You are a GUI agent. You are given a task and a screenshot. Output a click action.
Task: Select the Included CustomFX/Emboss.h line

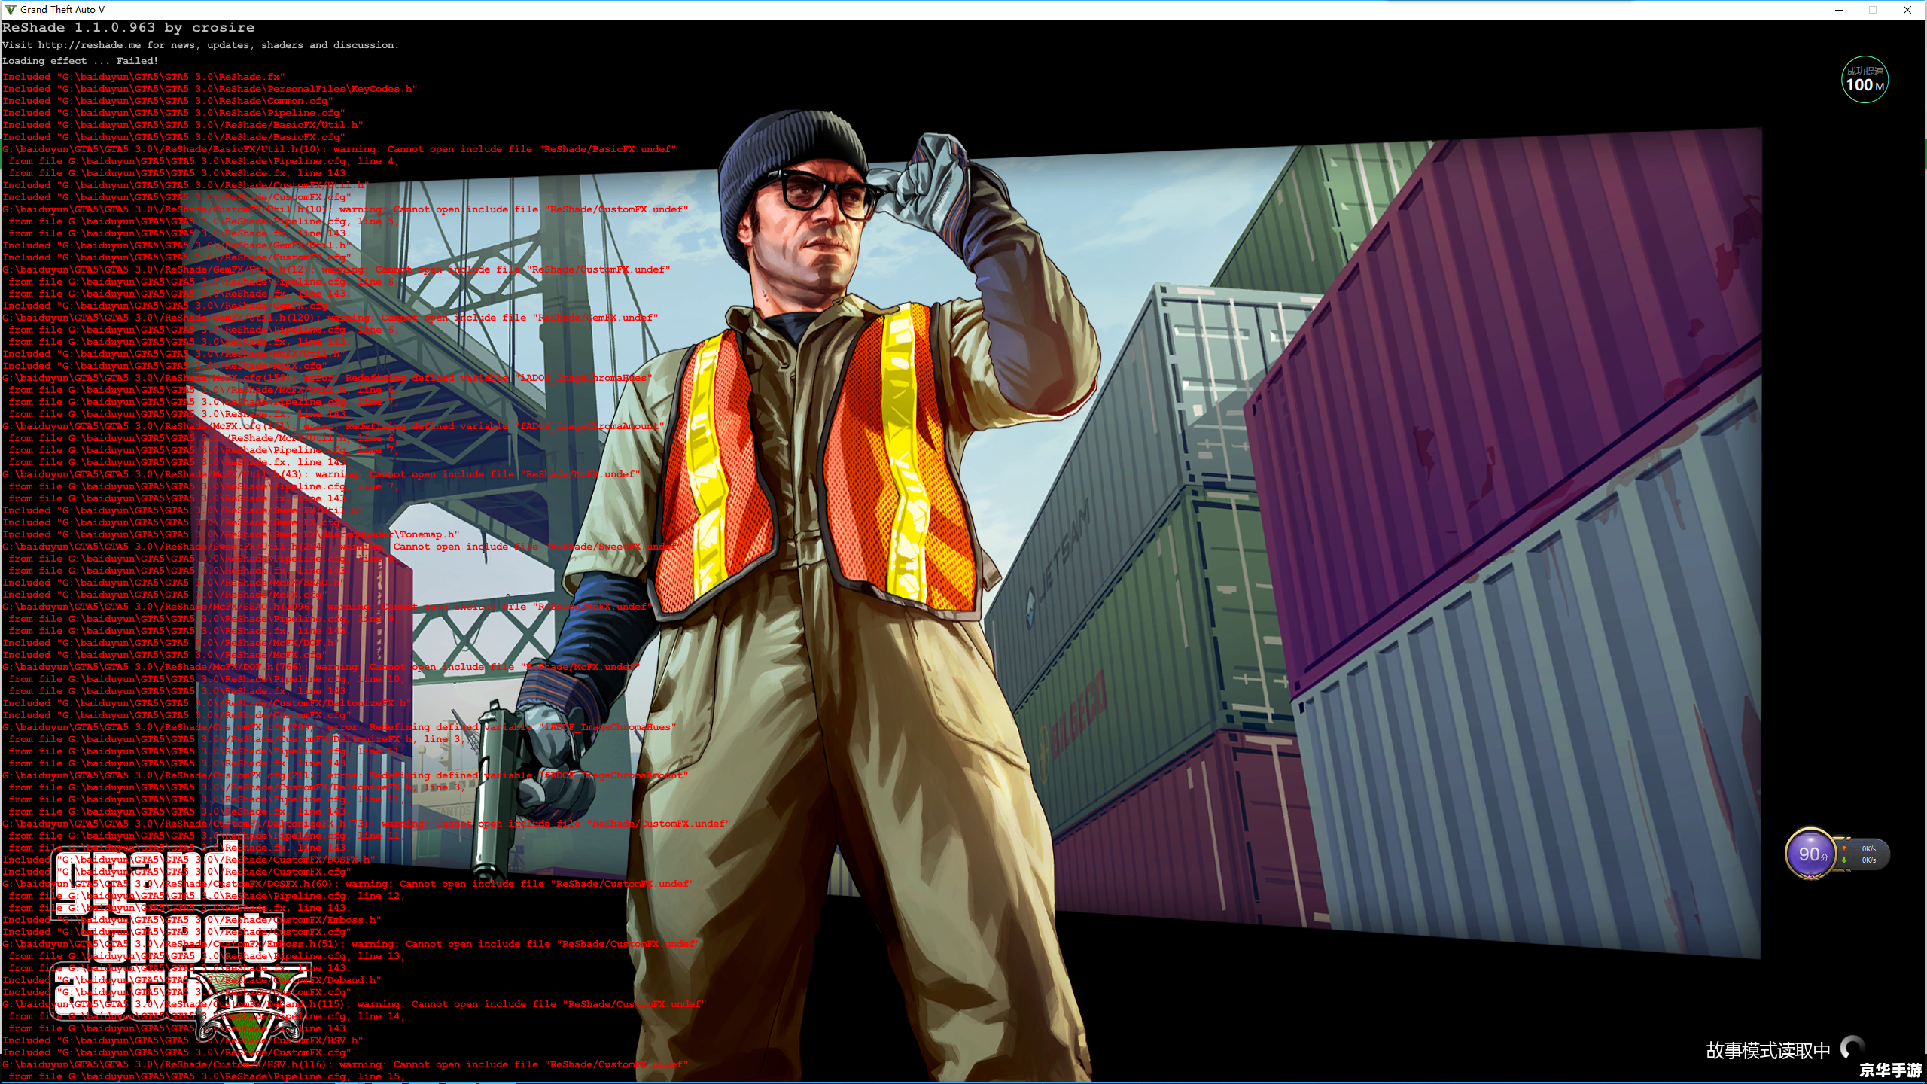pos(192,920)
